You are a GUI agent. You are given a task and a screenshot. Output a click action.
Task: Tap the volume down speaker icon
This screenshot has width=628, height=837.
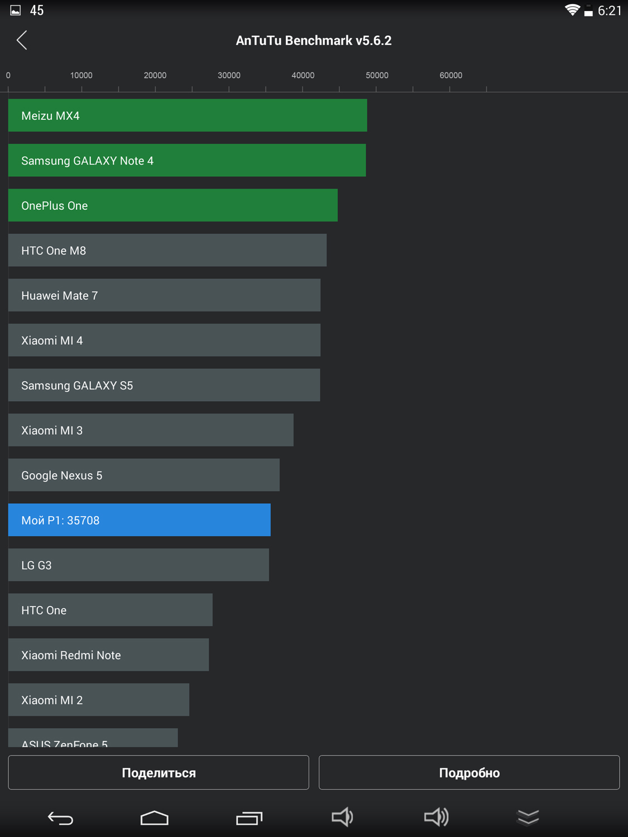click(x=342, y=817)
